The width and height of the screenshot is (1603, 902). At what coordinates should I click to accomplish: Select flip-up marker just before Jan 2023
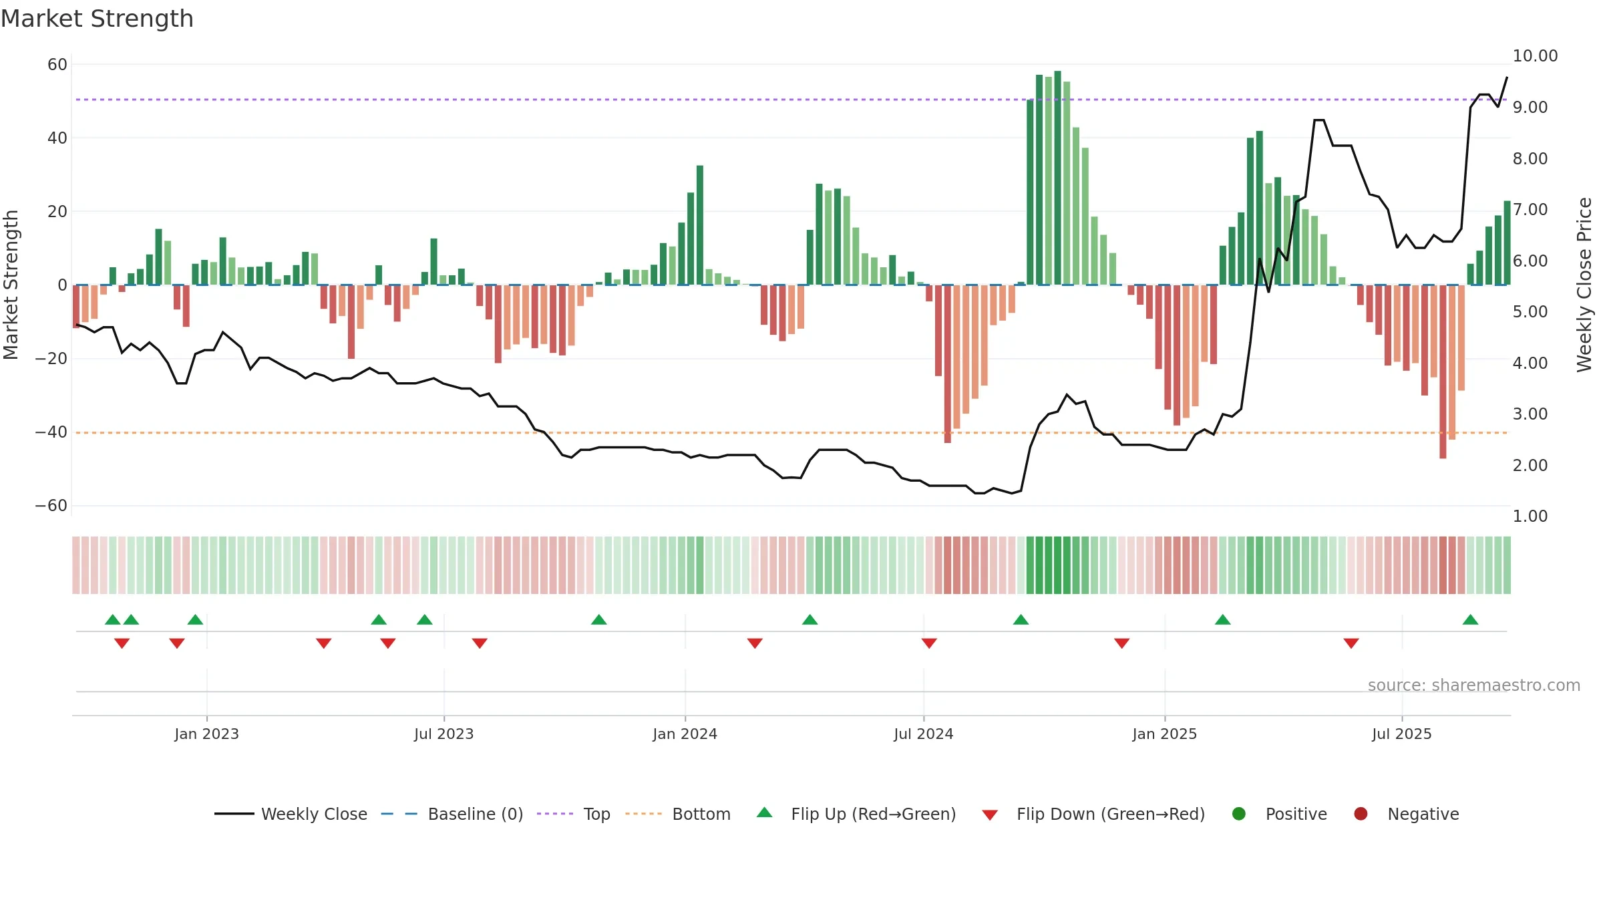click(195, 619)
